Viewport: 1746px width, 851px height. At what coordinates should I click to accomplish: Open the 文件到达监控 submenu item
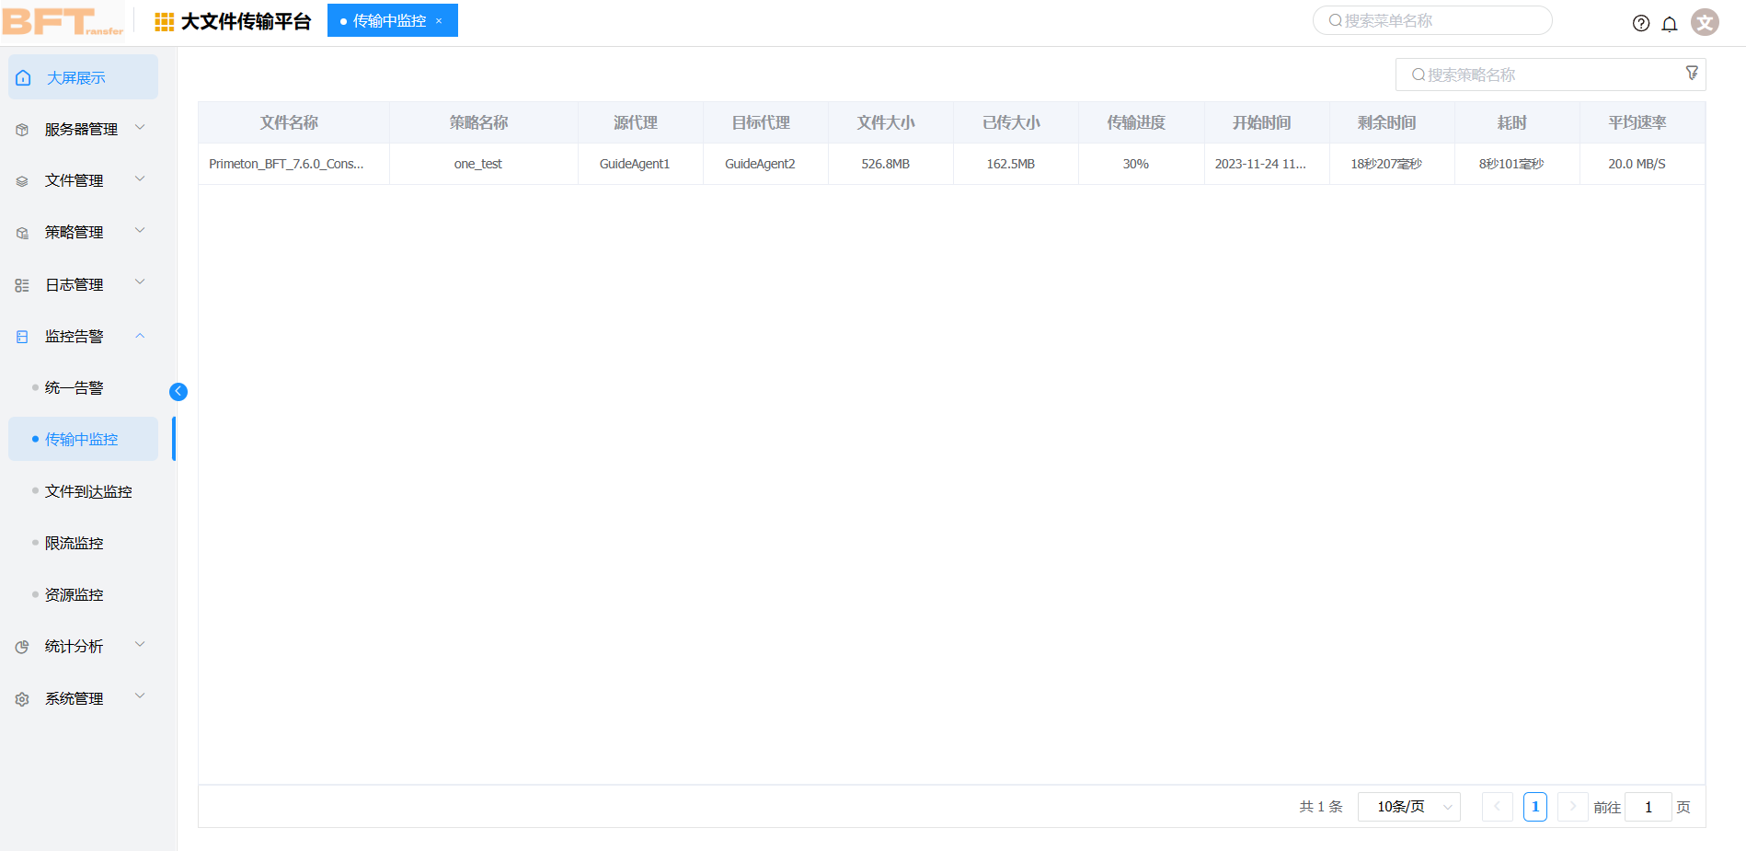(88, 491)
